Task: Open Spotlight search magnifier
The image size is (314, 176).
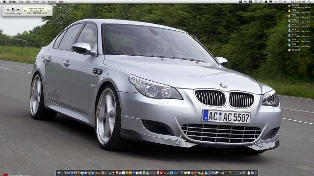Action: 310,1
